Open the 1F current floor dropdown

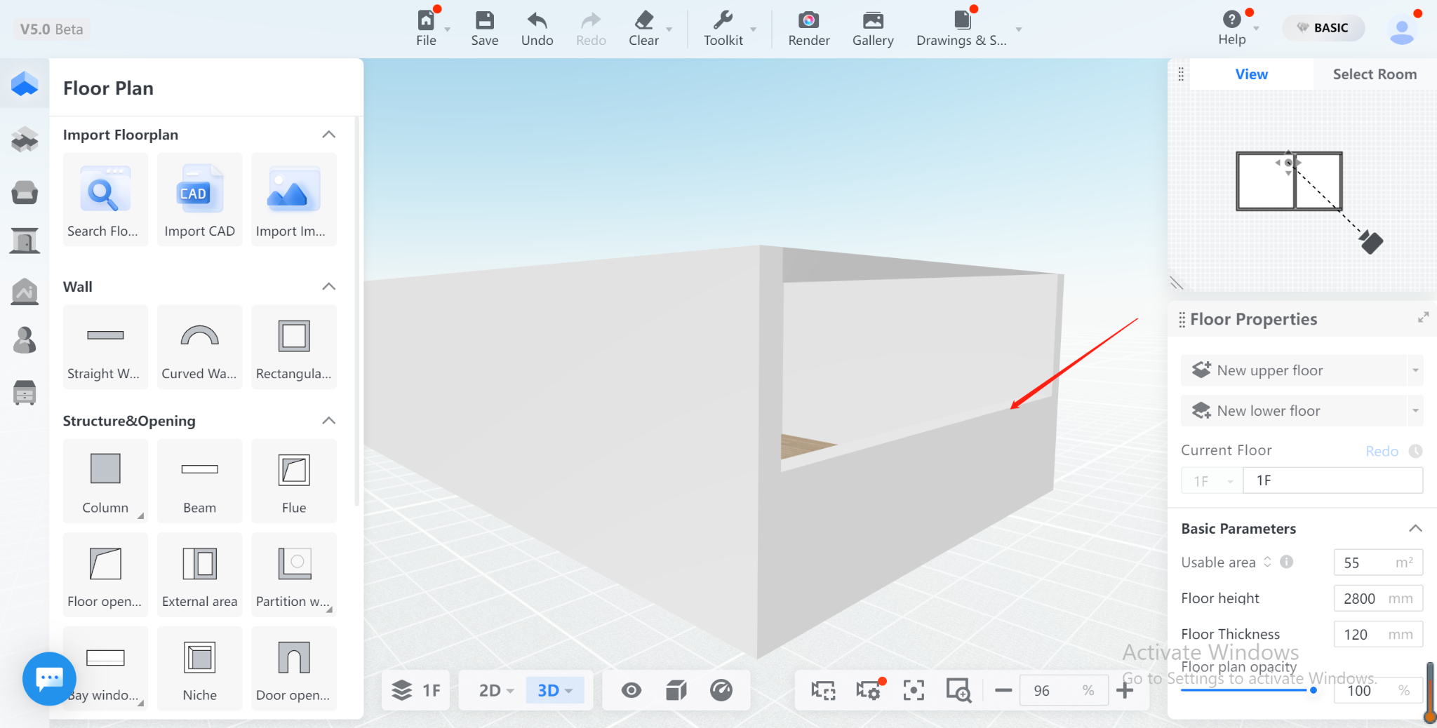click(x=1212, y=481)
